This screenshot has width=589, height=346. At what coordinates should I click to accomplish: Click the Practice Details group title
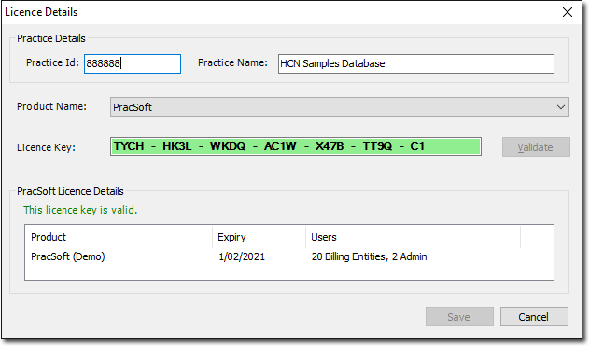(x=51, y=38)
